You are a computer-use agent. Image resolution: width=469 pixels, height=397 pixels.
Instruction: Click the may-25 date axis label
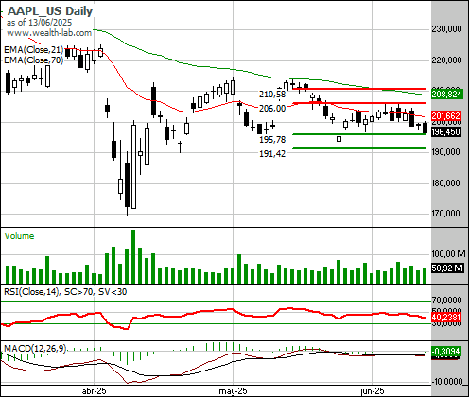click(233, 391)
